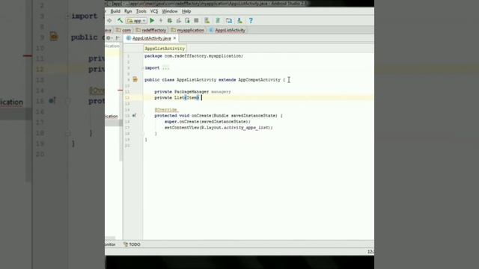This screenshot has width=479, height=269.
Task: Collapse the onCreate method fold marker
Action: tap(143, 116)
